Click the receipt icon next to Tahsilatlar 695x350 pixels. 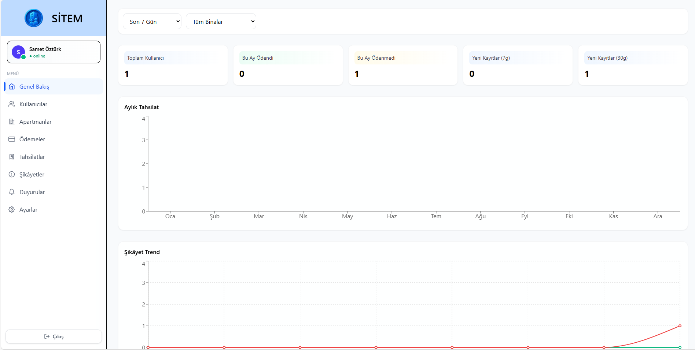tap(12, 157)
